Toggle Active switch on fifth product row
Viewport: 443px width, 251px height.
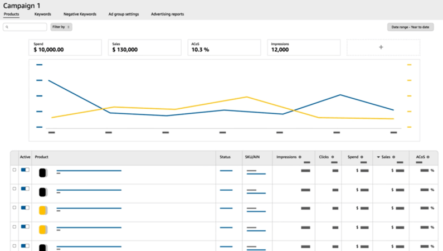pos(25,245)
